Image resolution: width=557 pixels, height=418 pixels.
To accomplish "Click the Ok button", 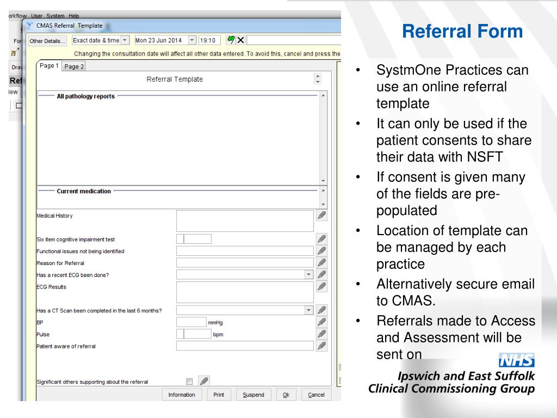I will [286, 395].
